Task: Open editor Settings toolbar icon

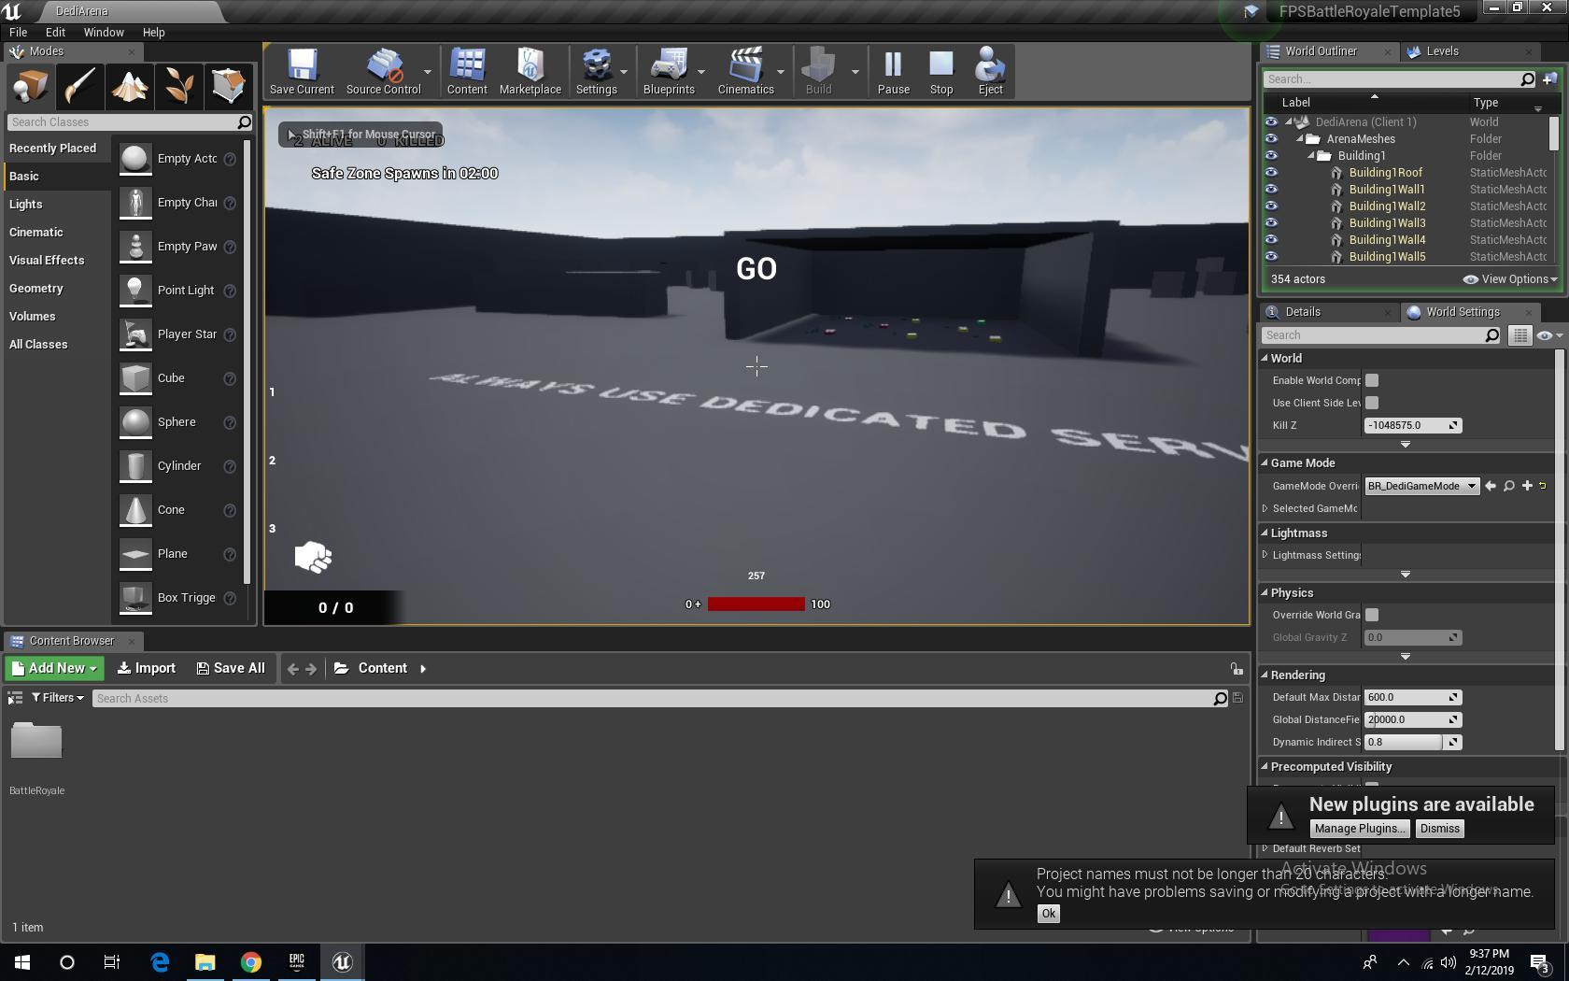Action: [x=596, y=71]
